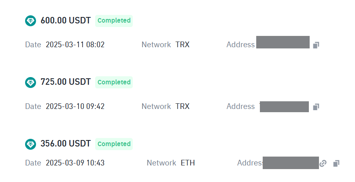Click date 2025-03-09 10:43
The height and width of the screenshot is (182, 355).
coord(75,163)
